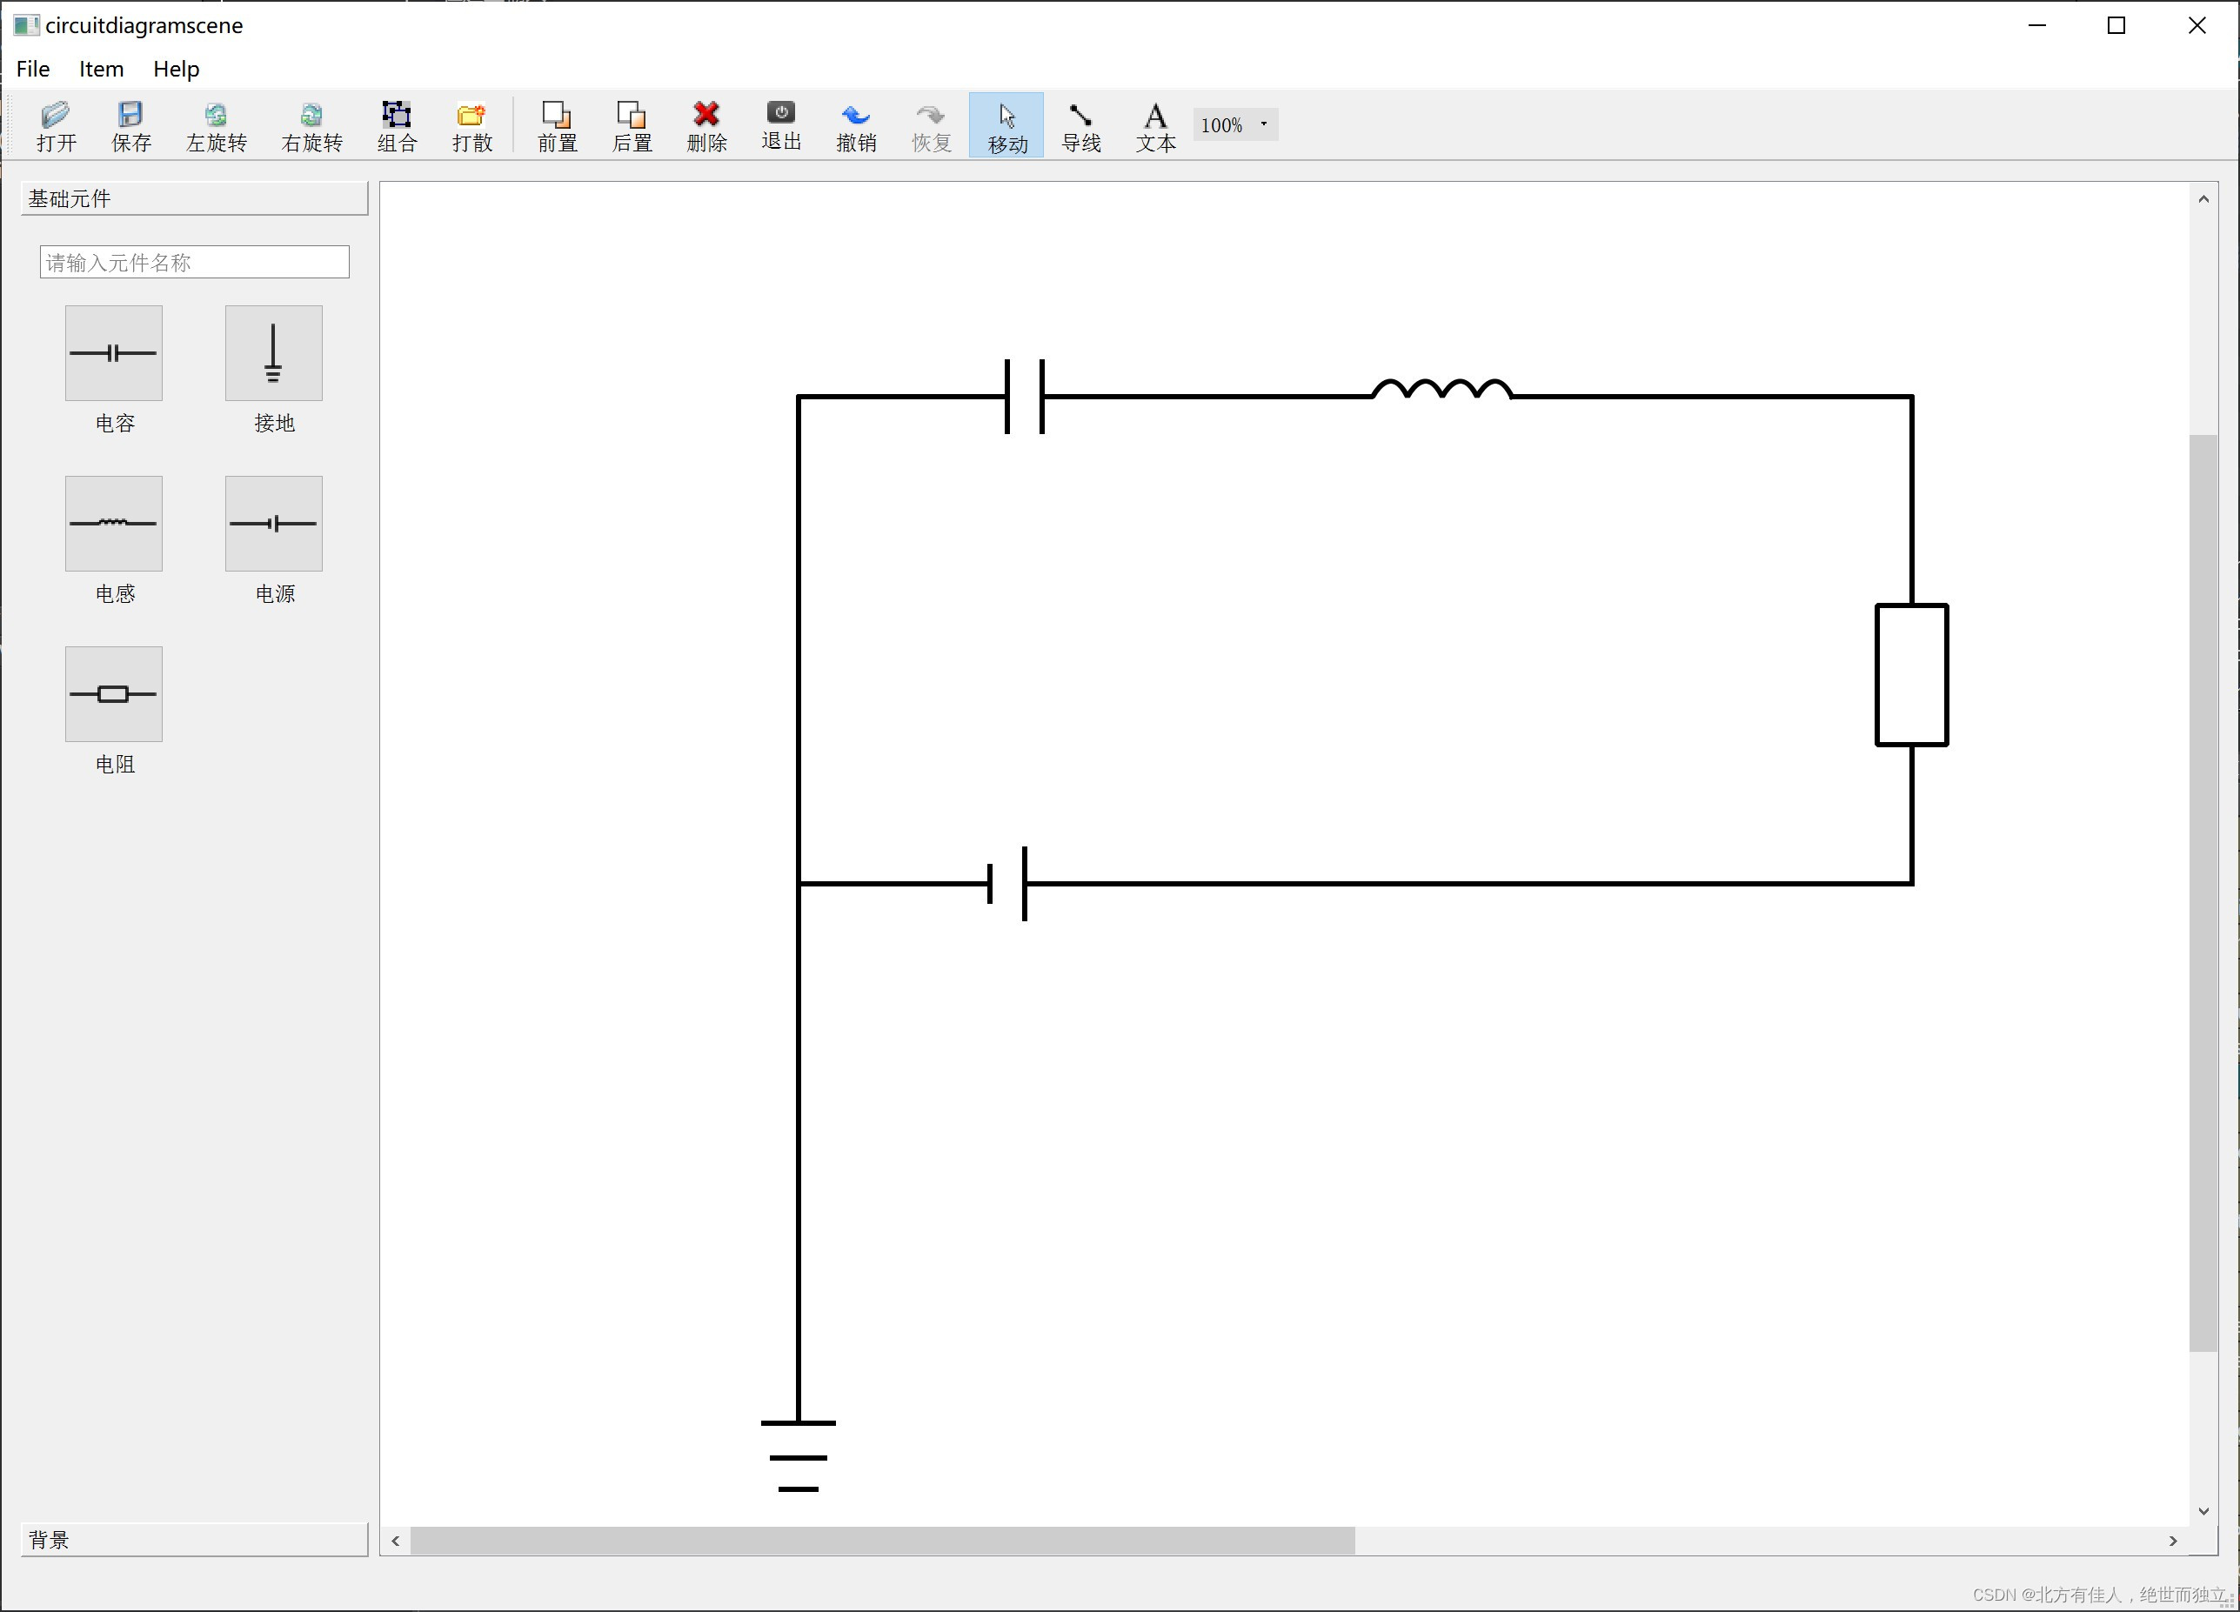2240x1612 pixels.
Task: Pick the 接地 ground component
Action: coord(273,352)
